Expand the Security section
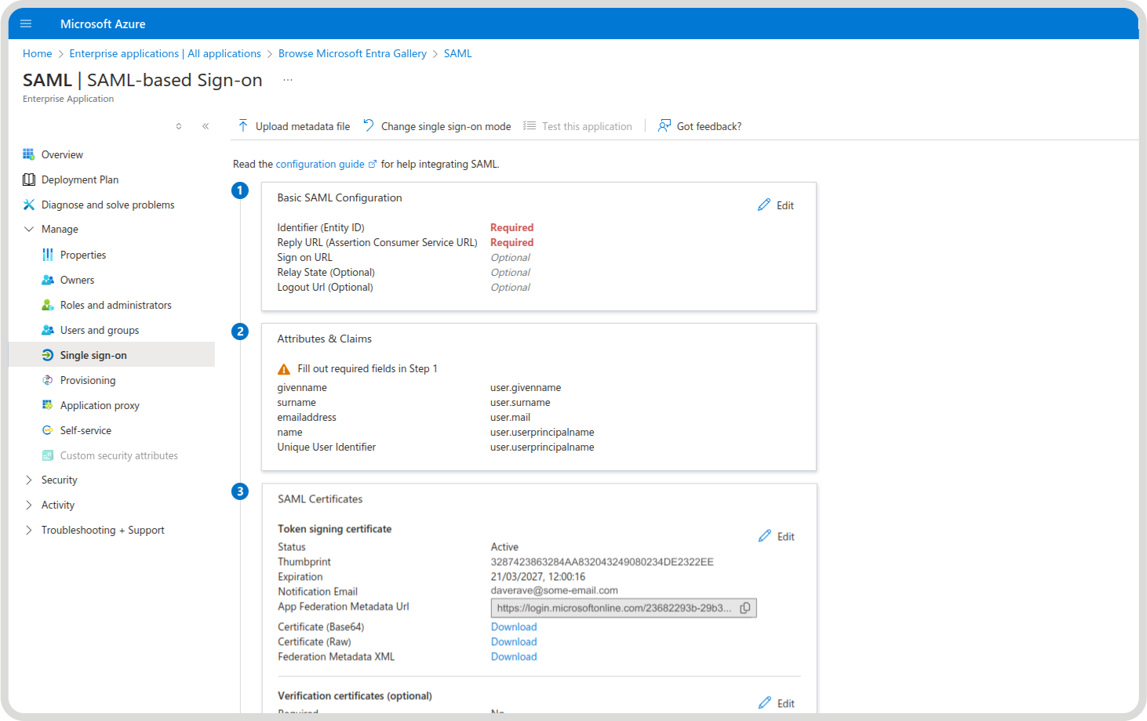Image resolution: width=1147 pixels, height=721 pixels. point(29,480)
